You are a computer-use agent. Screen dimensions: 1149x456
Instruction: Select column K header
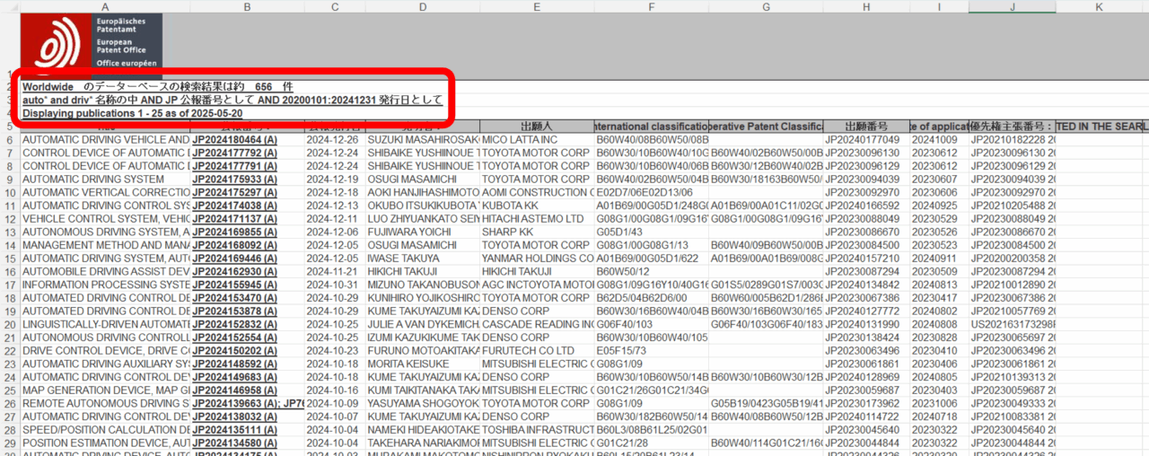point(1098,6)
